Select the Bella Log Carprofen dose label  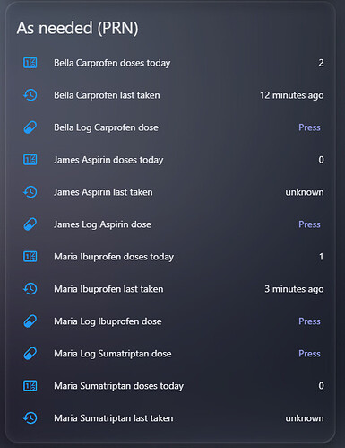click(106, 127)
